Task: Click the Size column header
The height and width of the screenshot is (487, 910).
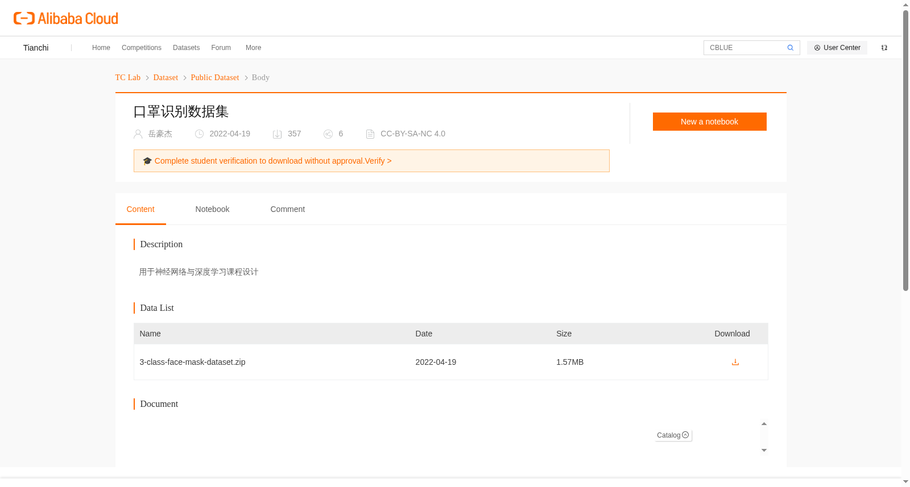Action: pyautogui.click(x=564, y=334)
